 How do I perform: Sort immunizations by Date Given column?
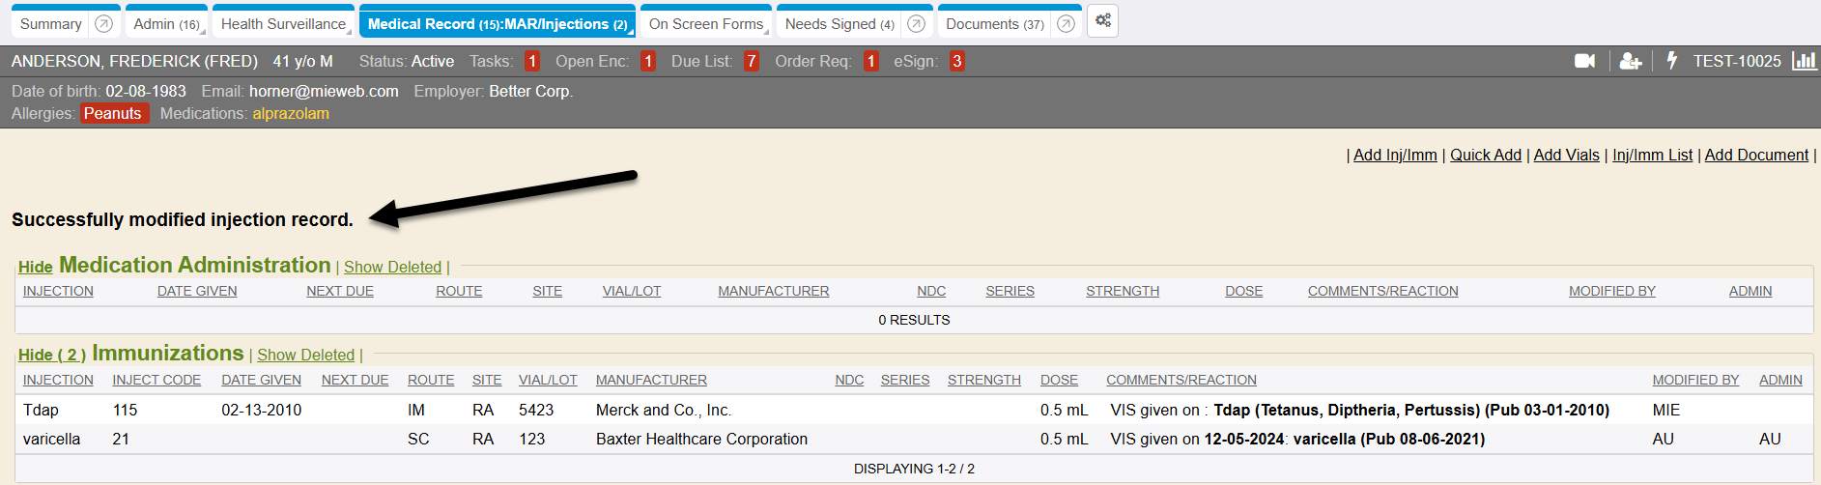point(261,380)
